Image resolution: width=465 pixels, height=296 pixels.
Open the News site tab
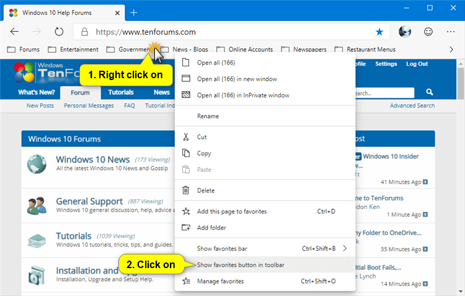coord(162,92)
